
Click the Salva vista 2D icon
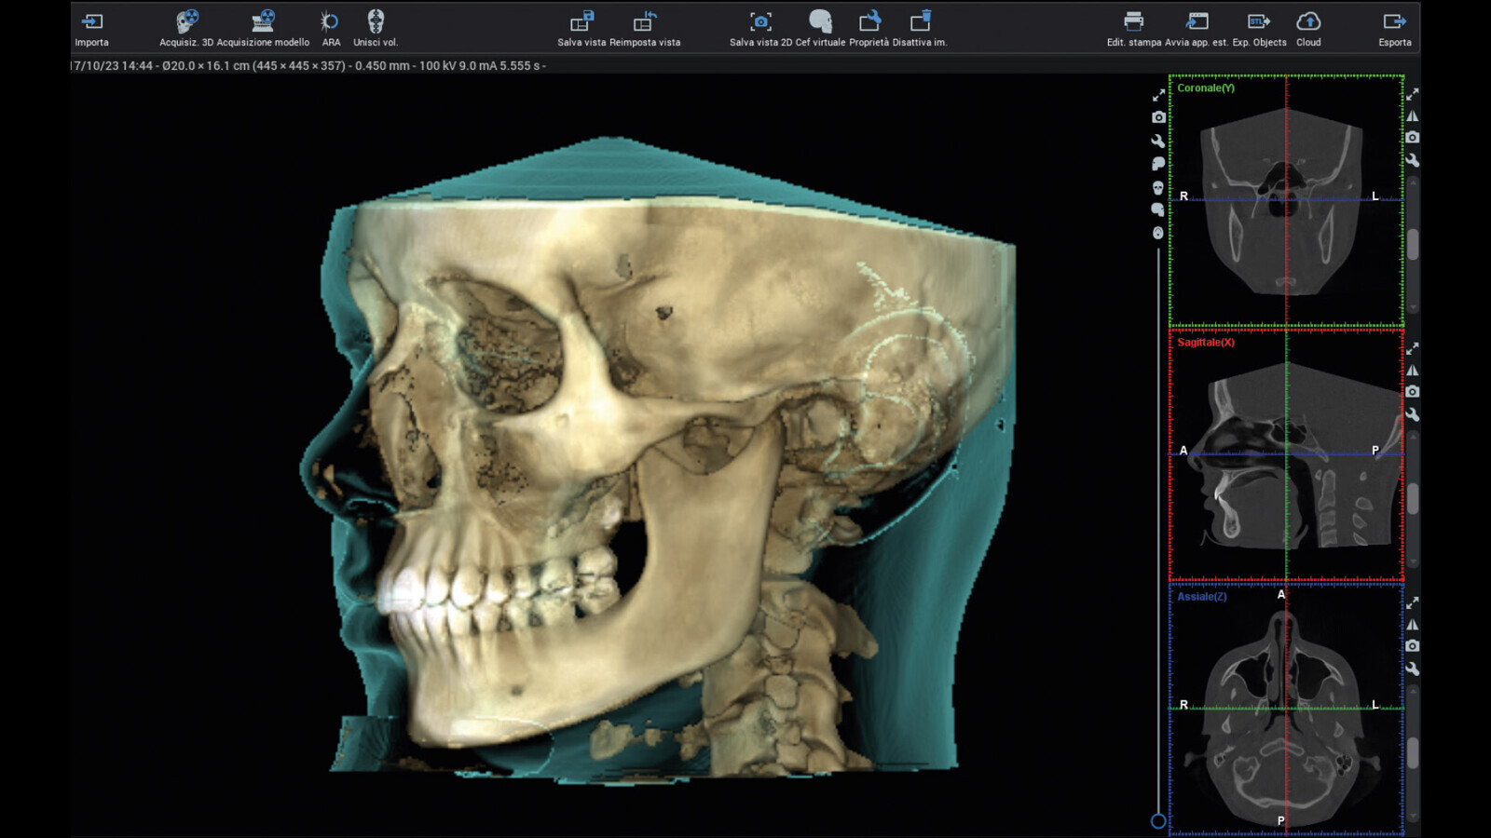pos(760,22)
